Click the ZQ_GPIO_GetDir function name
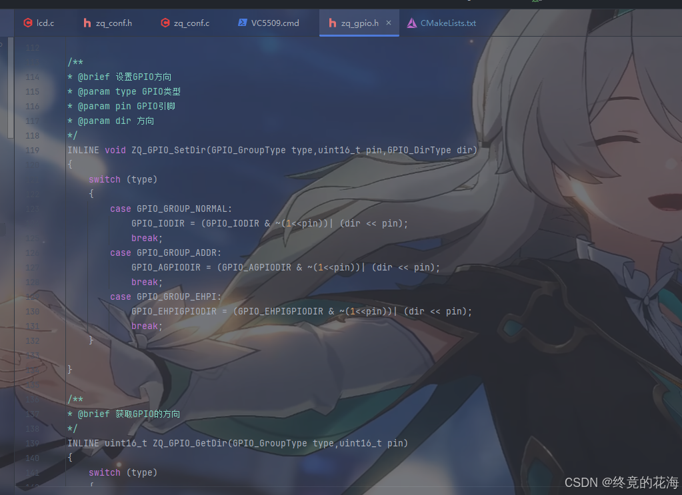This screenshot has width=682, height=495. point(189,443)
